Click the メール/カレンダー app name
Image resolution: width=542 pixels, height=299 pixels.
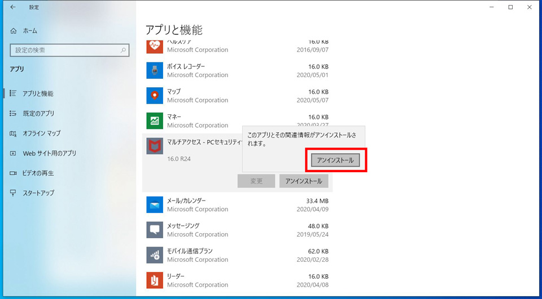pos(186,200)
